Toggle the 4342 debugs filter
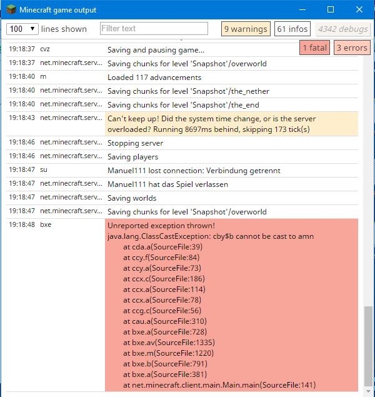 tap(342, 29)
